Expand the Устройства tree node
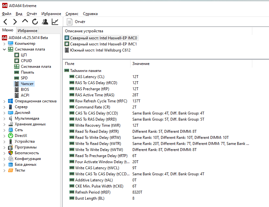 4,142
